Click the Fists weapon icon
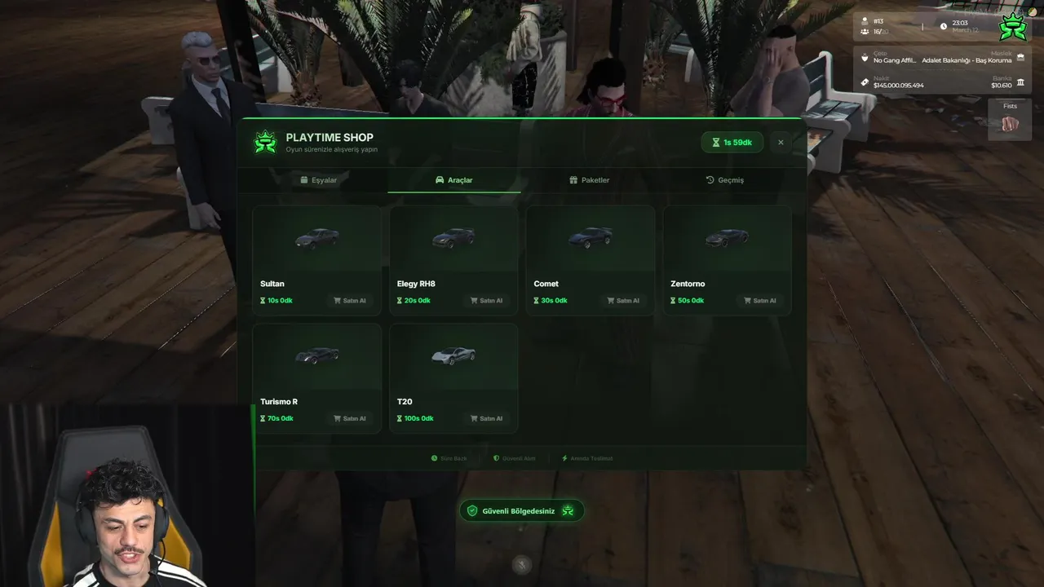The image size is (1044, 587). 1010,124
